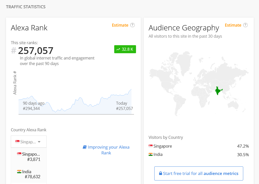Click the 257,057 global rank number

[x=36, y=51]
